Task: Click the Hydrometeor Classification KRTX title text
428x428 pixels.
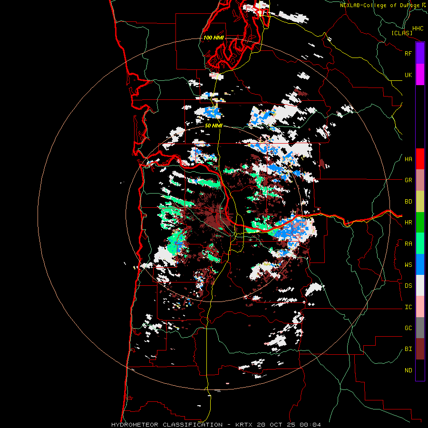Action: pyautogui.click(x=216, y=425)
